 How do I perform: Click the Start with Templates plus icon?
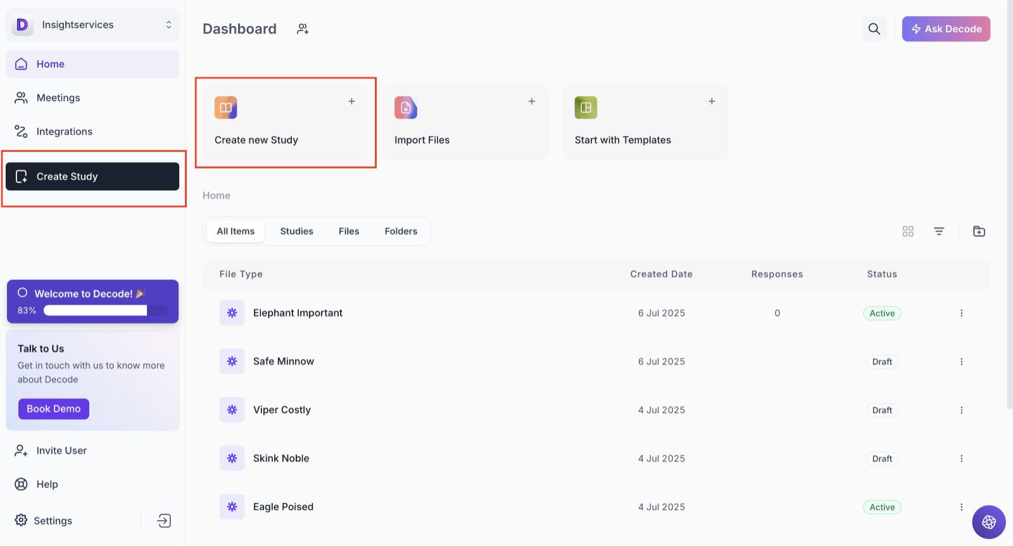(712, 101)
